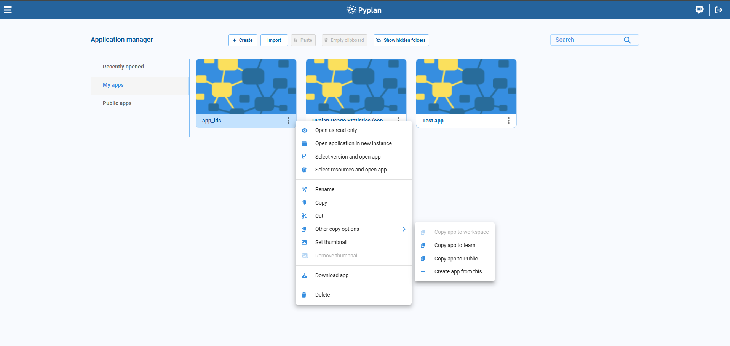
Task: Click the Set thumbnail image icon
Action: (304, 242)
